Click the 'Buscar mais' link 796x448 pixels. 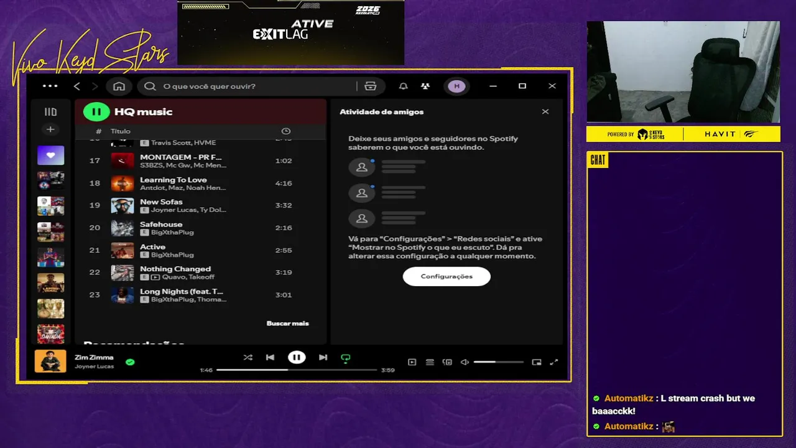click(x=287, y=323)
